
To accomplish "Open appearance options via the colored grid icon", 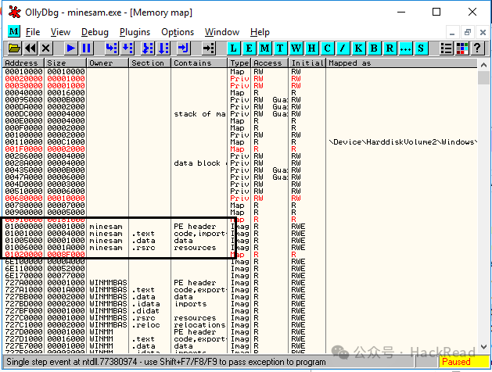I will (461, 48).
